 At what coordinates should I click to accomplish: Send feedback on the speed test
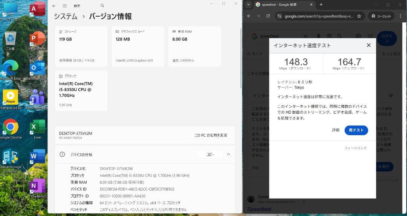pyautogui.click(x=355, y=148)
